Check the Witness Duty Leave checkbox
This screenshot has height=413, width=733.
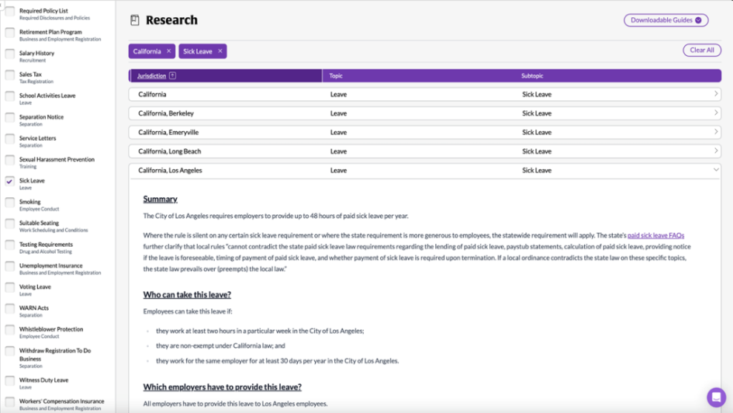[x=10, y=380]
